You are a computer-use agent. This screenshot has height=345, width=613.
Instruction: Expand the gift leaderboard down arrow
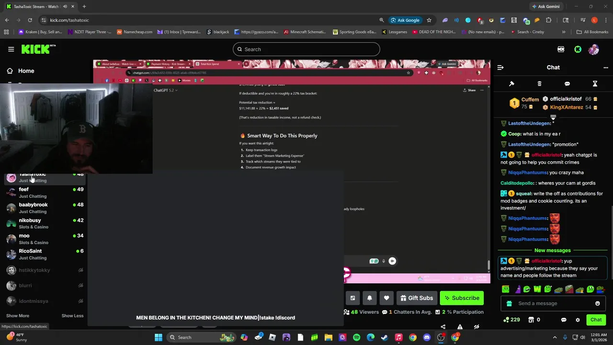pos(553,117)
